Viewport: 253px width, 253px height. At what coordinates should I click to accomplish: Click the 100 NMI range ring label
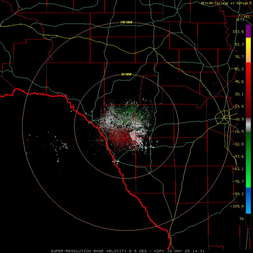tap(126, 22)
